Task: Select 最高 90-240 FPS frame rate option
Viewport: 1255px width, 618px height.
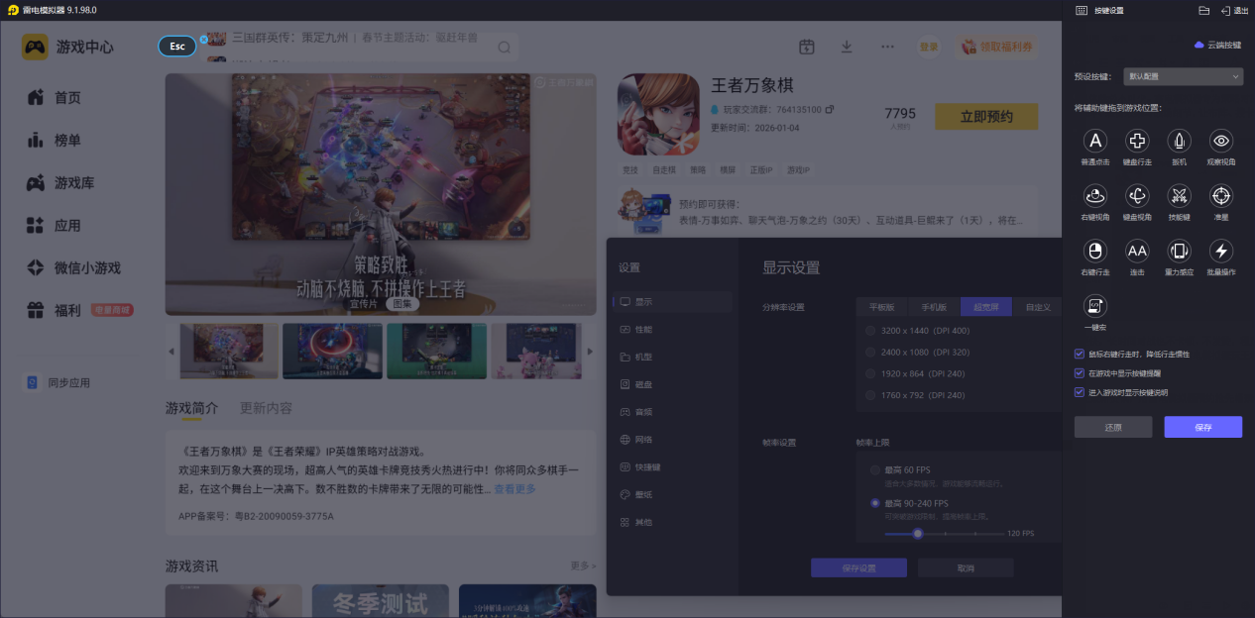Action: coord(875,503)
